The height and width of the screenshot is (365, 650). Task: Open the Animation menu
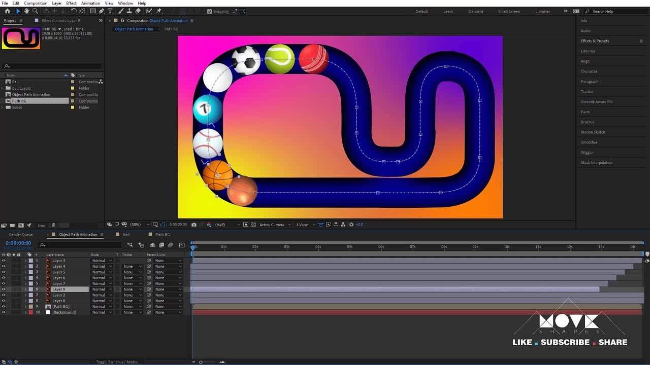tap(90, 3)
